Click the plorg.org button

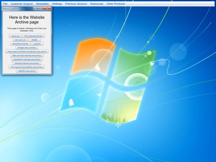15,36
